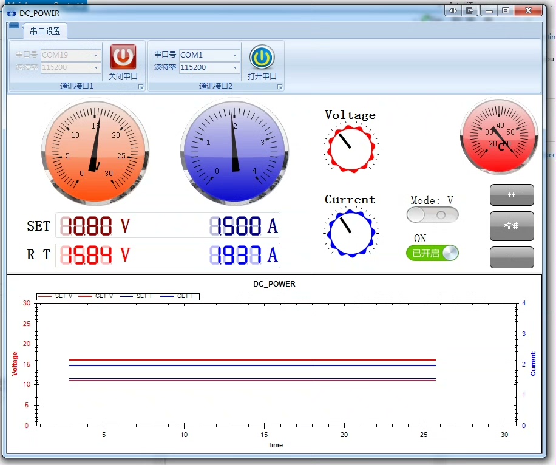Click the blue Current knob

(x=351, y=233)
